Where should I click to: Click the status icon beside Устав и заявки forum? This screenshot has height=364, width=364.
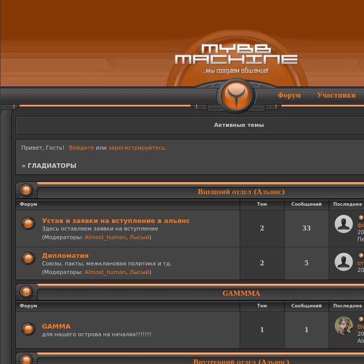coord(28,223)
